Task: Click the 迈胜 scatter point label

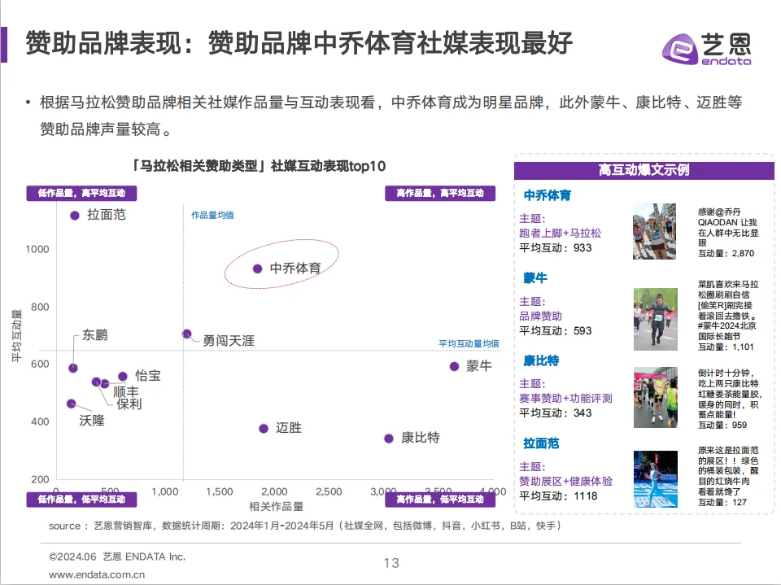Action: tap(289, 427)
